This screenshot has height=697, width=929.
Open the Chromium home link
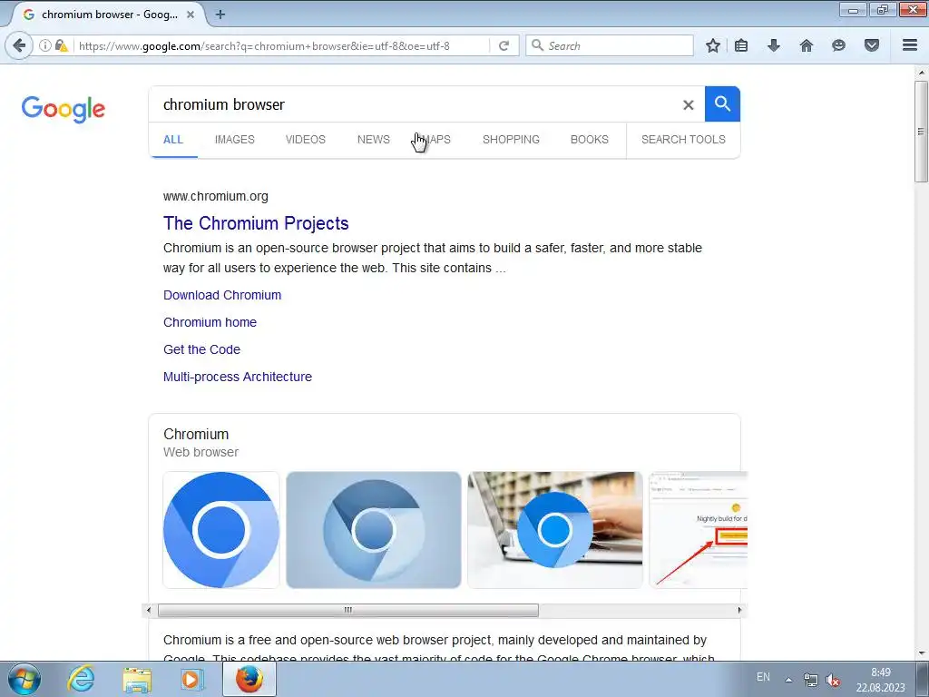click(210, 322)
